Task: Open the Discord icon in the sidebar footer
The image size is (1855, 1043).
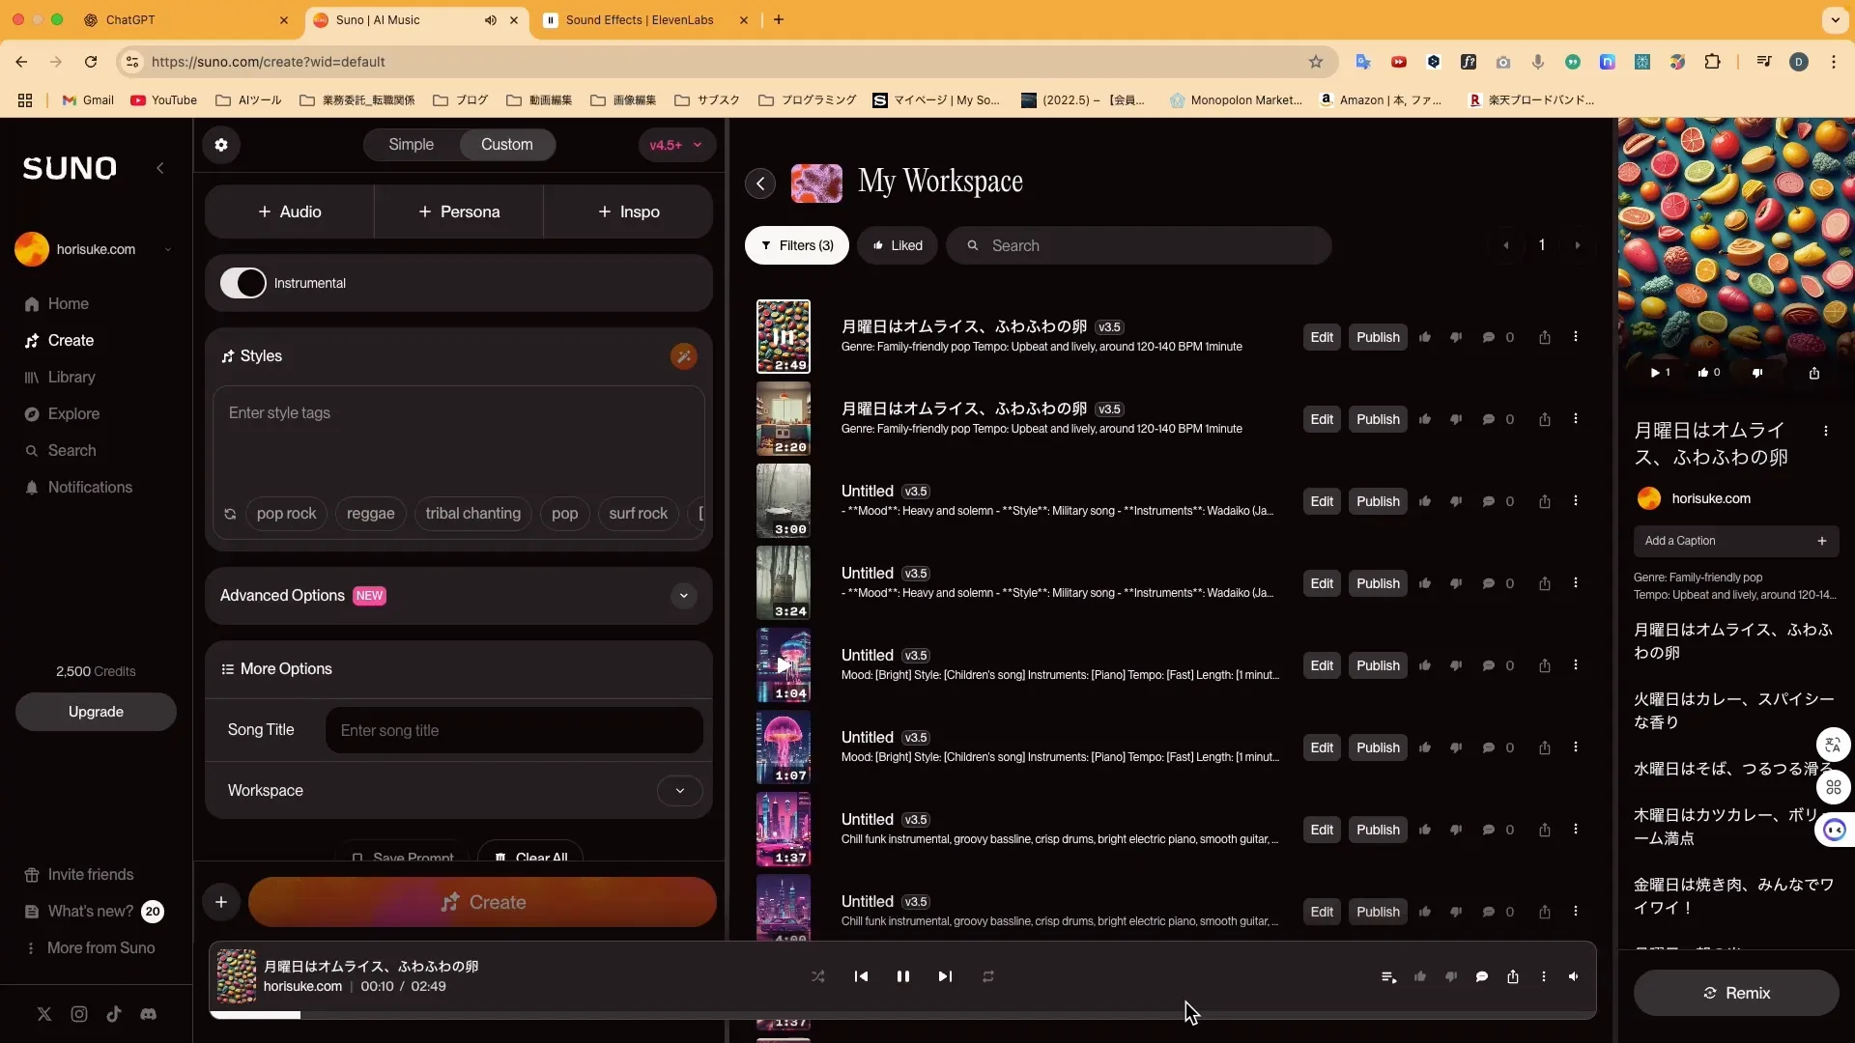Action: pyautogui.click(x=148, y=1014)
